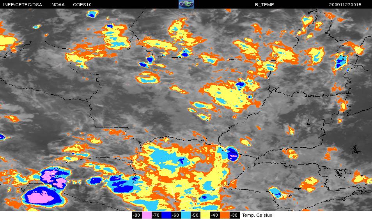Select the R_TEMP product label

click(x=264, y=5)
